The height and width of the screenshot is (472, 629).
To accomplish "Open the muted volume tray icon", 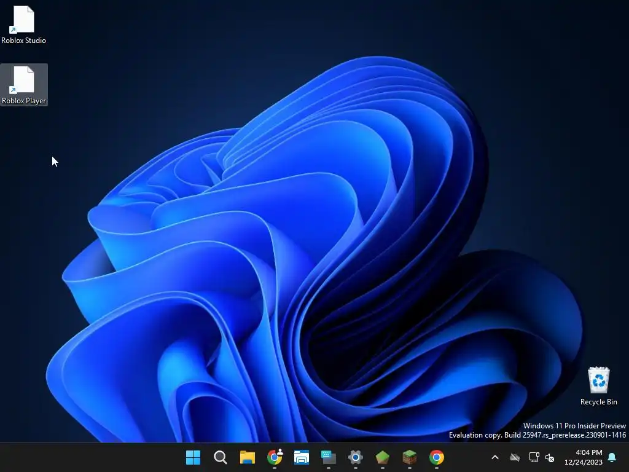I will coord(550,457).
